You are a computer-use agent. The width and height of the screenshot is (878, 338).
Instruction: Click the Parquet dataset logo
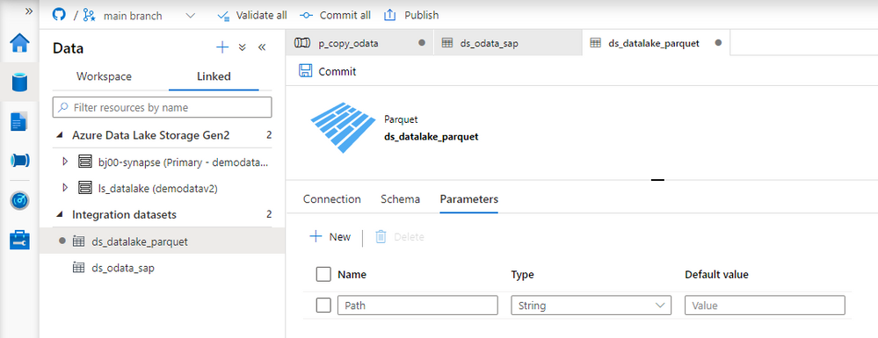point(343,128)
